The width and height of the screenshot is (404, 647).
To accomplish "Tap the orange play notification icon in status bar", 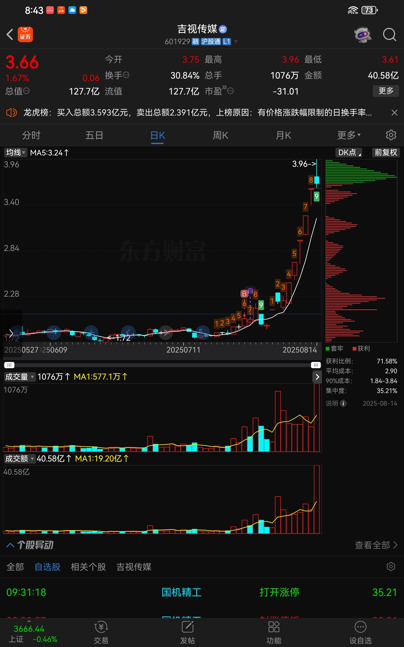I will [83, 10].
